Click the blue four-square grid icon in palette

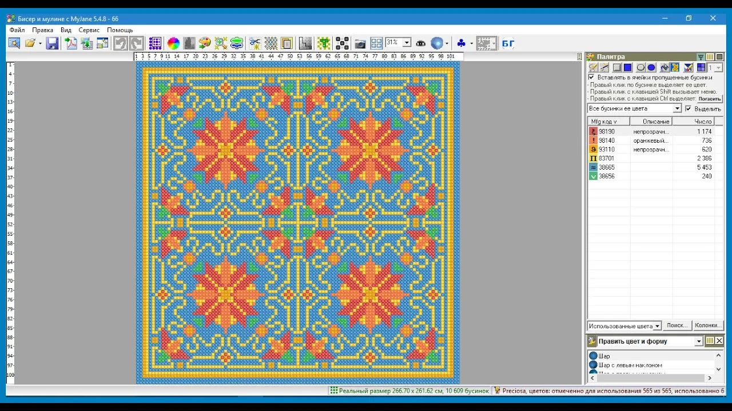click(701, 67)
